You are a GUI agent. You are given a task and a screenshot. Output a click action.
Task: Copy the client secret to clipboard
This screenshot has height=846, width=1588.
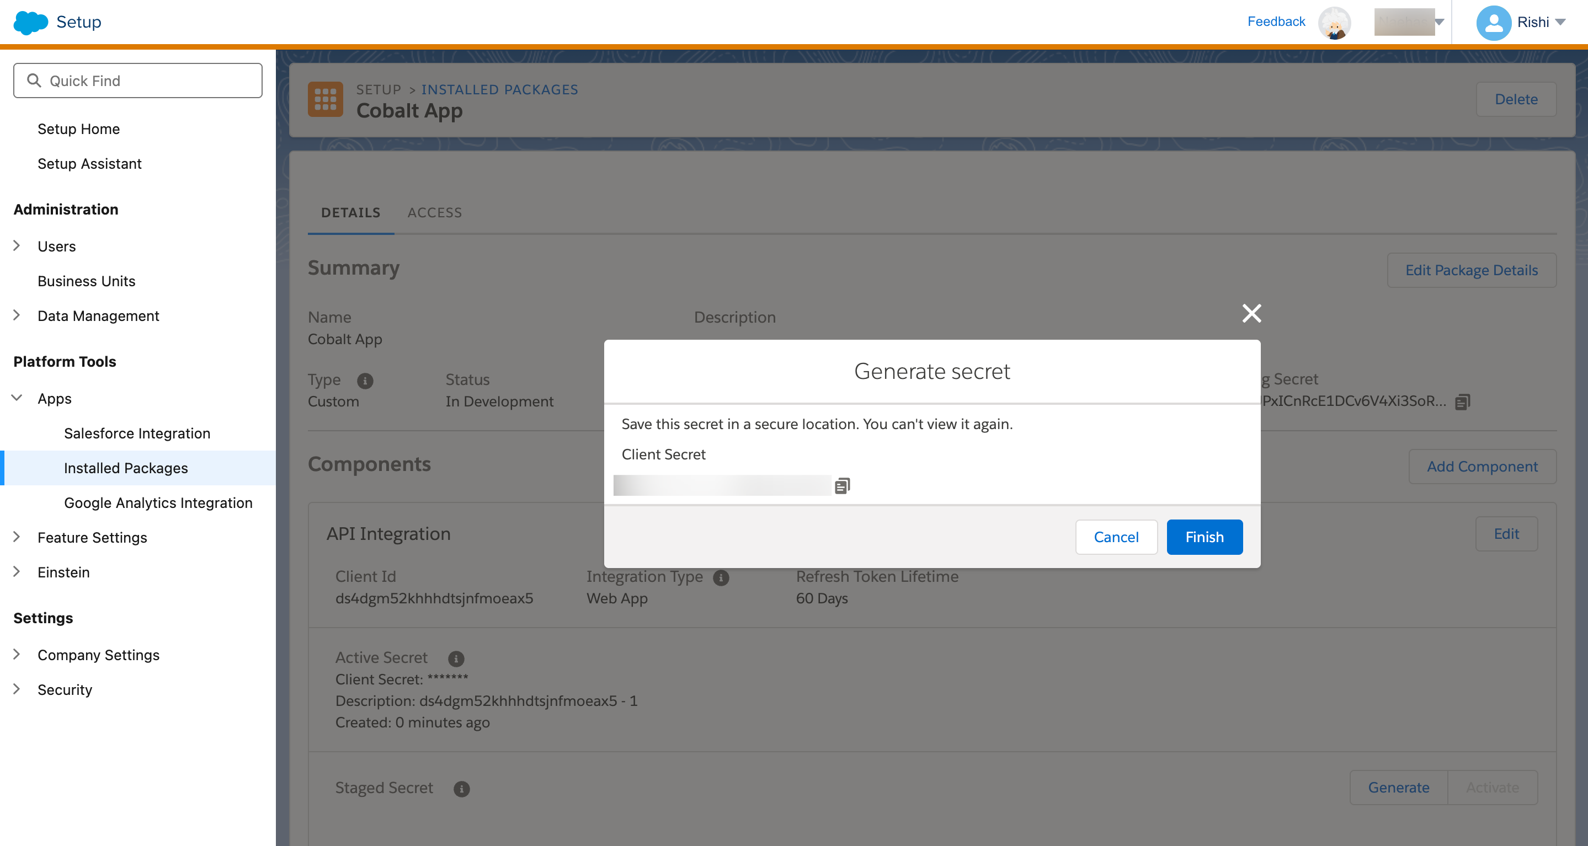[842, 485]
